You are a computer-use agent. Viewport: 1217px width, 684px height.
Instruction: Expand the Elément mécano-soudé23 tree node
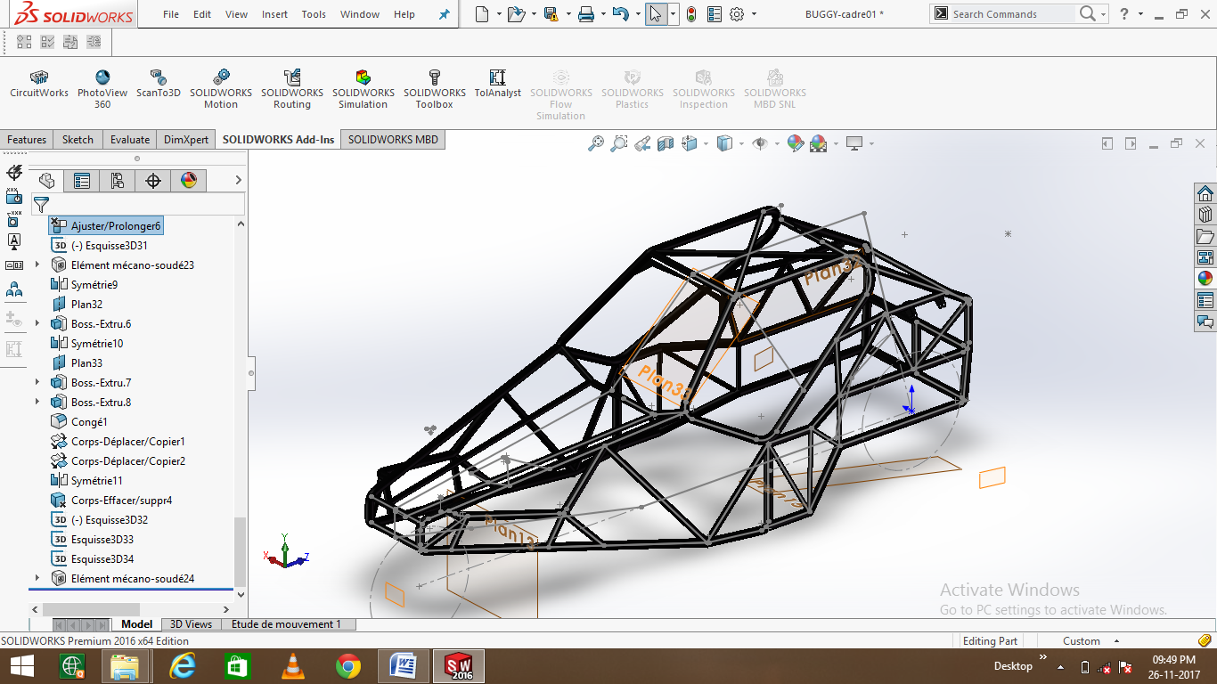(x=36, y=265)
